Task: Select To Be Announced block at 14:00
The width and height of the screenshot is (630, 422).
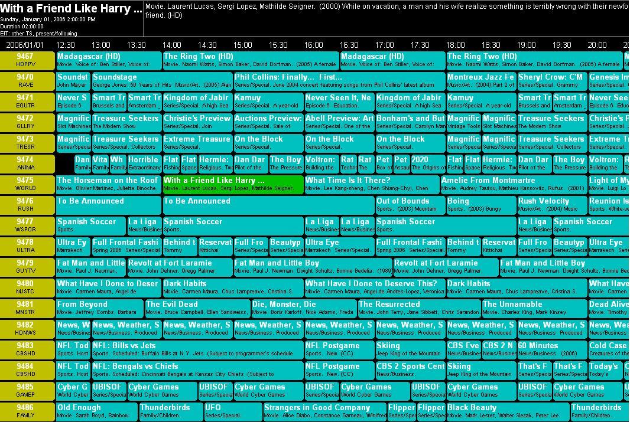Action: pyautogui.click(x=268, y=205)
